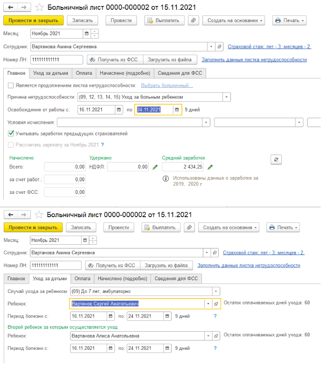The image size is (323, 369).
Task: Click the refresh recalculation arrows button
Action: (x=276, y=160)
